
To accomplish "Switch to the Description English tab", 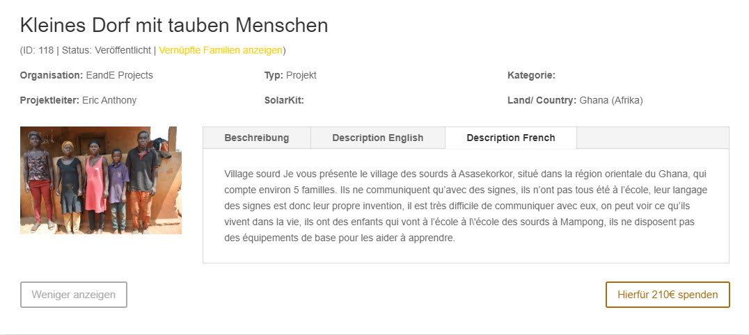I will coord(377,138).
